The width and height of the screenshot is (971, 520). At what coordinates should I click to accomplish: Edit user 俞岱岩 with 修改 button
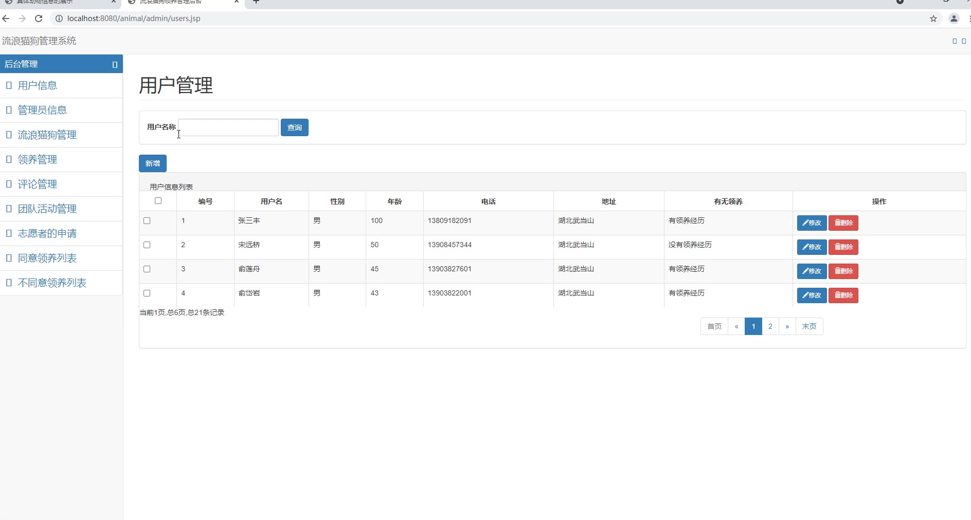[812, 295]
